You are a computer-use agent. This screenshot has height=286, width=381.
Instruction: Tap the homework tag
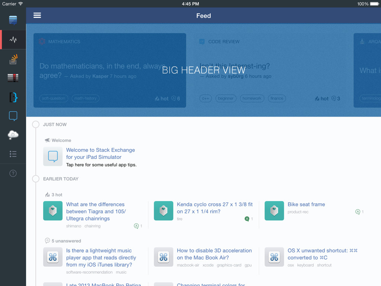coord(252,98)
